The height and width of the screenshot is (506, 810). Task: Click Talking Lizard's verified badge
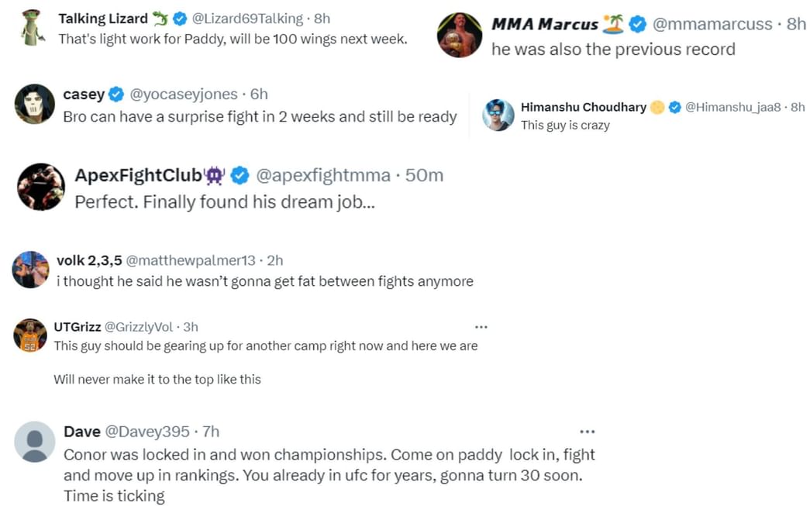pyautogui.click(x=180, y=18)
